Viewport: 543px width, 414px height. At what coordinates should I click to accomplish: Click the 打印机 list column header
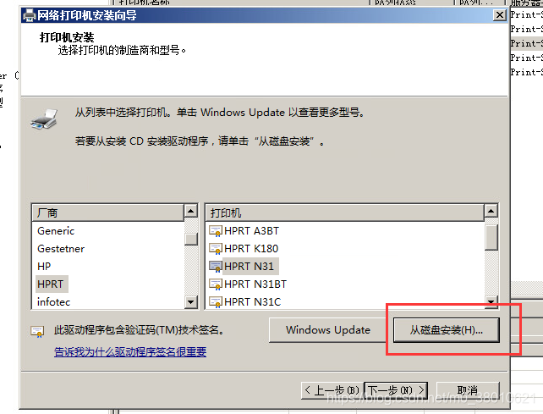tap(345, 213)
